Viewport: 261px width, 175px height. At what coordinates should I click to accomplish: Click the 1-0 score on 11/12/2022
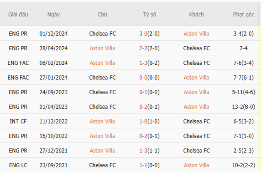click(x=144, y=121)
